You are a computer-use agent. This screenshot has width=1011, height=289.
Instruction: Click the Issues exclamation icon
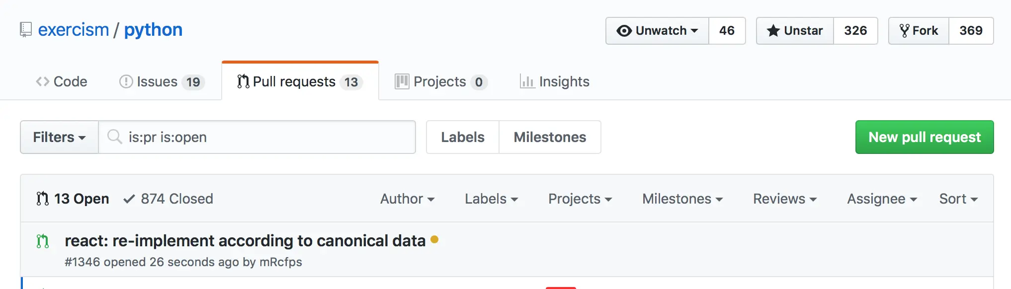tap(126, 81)
